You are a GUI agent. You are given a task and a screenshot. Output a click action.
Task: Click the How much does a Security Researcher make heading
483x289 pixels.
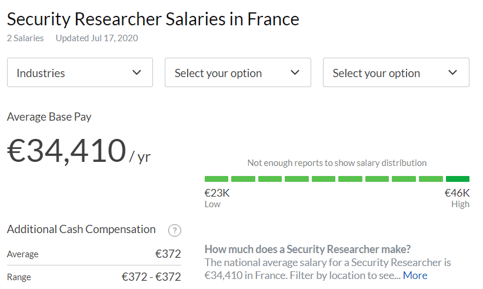tap(308, 249)
